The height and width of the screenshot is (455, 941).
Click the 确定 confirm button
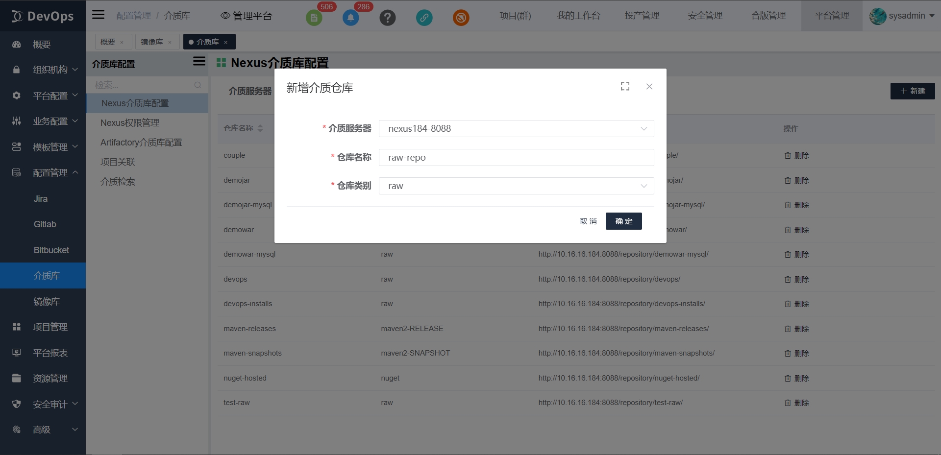click(x=623, y=221)
